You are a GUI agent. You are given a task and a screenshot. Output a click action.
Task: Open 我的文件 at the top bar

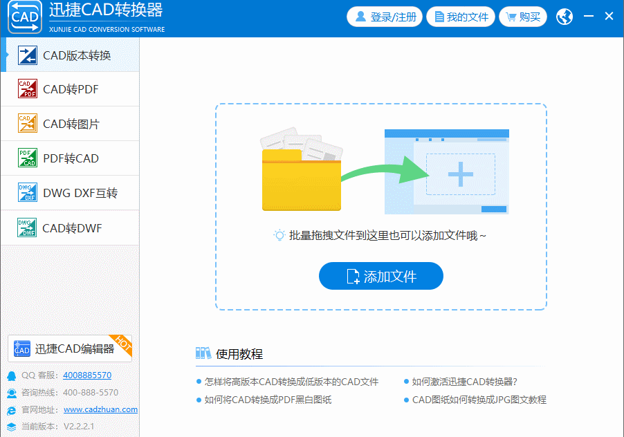[461, 17]
